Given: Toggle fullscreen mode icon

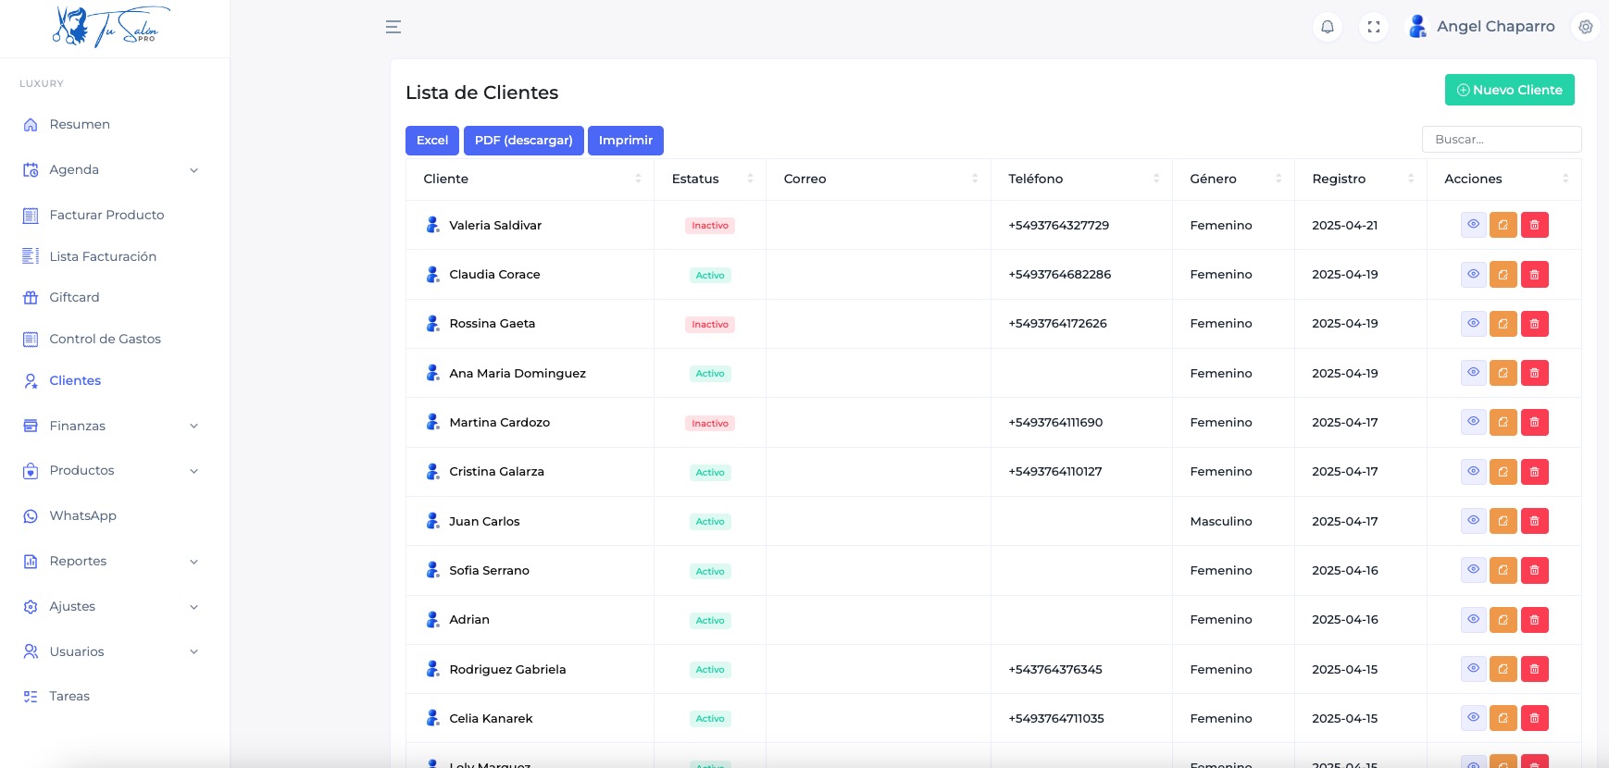Looking at the screenshot, I should (x=1374, y=27).
